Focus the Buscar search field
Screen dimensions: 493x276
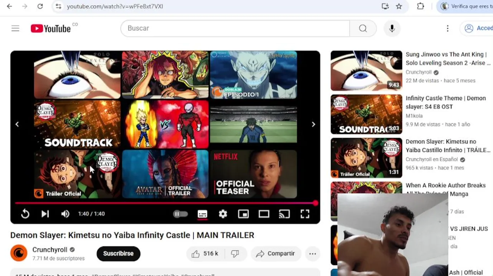coord(235,28)
